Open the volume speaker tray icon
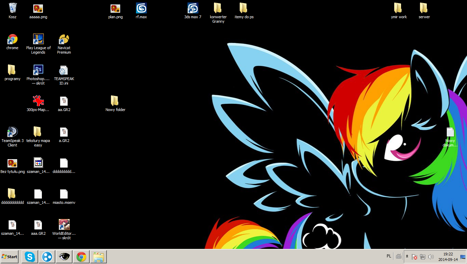467x264 pixels. coord(431,257)
